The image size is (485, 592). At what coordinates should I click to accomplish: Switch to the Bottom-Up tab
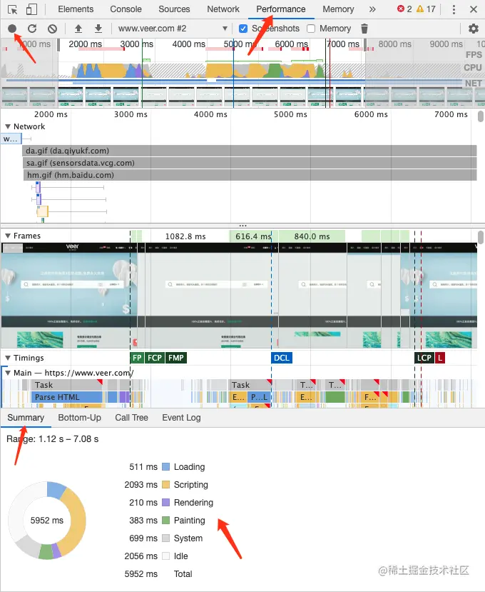(x=80, y=418)
